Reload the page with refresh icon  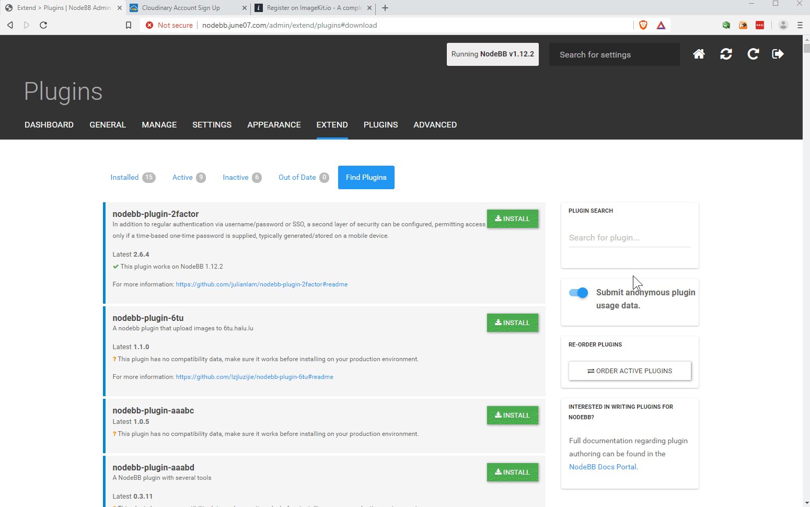(x=43, y=25)
